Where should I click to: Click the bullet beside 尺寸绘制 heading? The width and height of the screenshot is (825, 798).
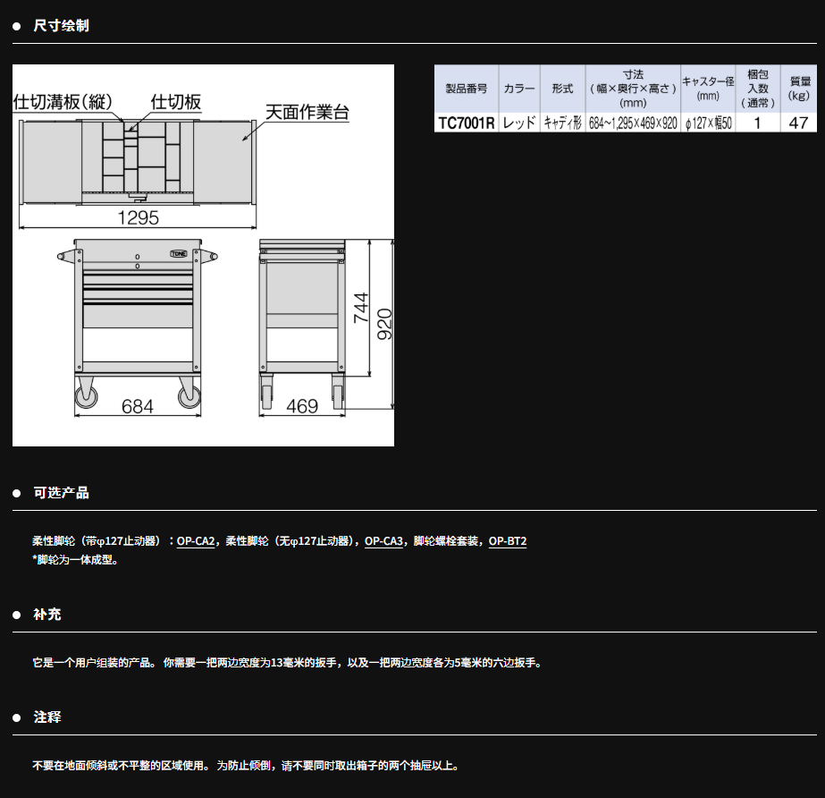tap(17, 26)
